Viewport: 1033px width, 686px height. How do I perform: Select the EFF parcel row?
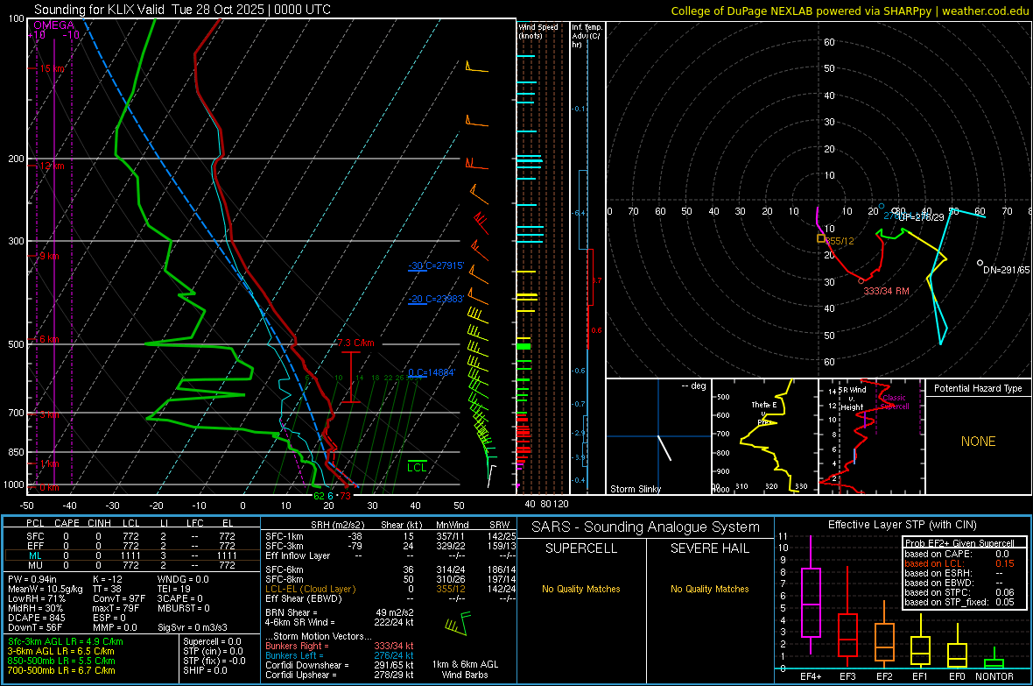point(131,546)
